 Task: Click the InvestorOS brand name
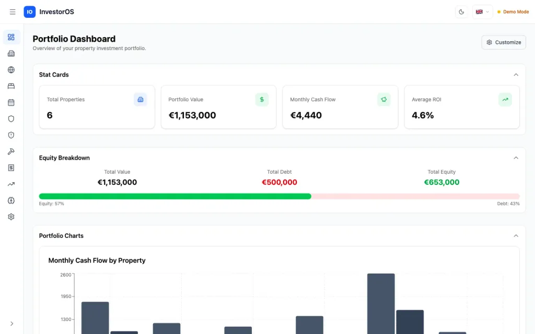click(56, 12)
